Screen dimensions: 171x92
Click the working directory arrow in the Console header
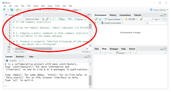[23, 60]
